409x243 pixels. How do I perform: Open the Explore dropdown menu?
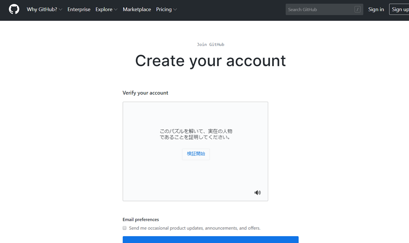click(107, 9)
